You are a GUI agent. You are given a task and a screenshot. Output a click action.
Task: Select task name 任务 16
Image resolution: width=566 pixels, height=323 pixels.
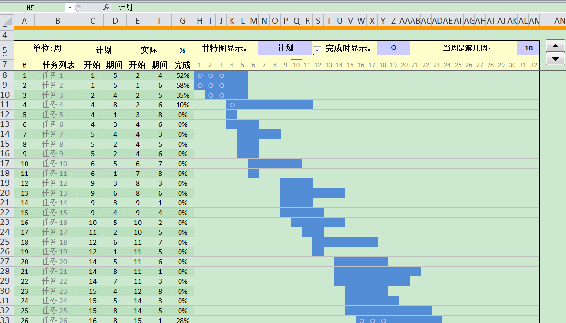click(54, 223)
